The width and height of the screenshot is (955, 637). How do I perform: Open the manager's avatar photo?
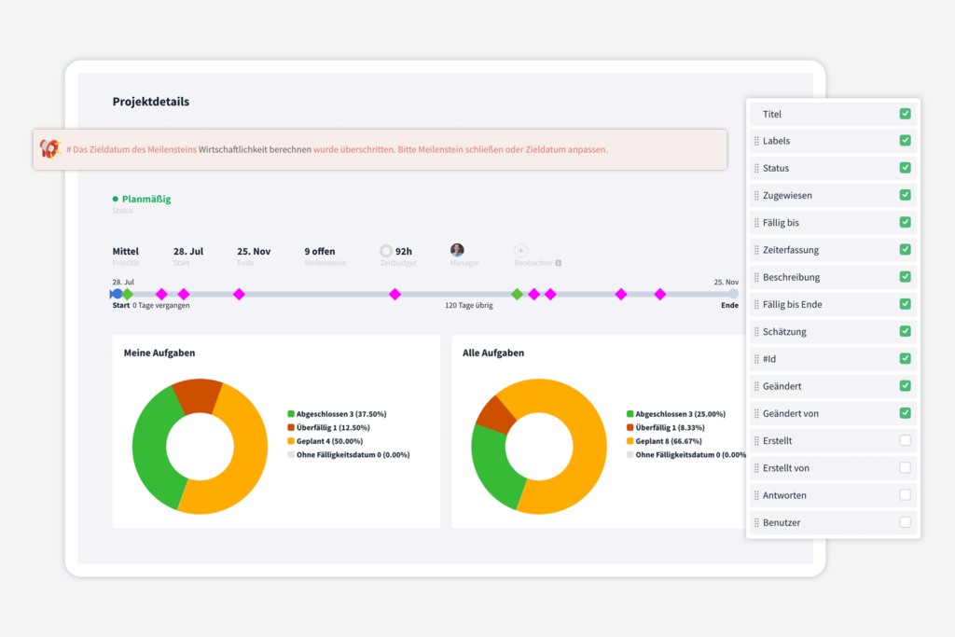[x=457, y=250]
